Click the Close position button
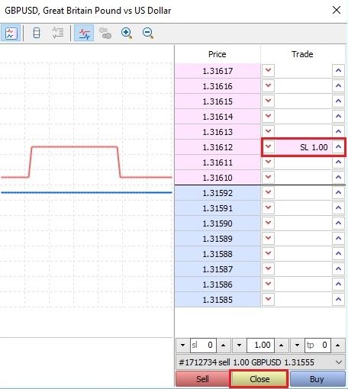The width and height of the screenshot is (348, 389). pos(259,379)
